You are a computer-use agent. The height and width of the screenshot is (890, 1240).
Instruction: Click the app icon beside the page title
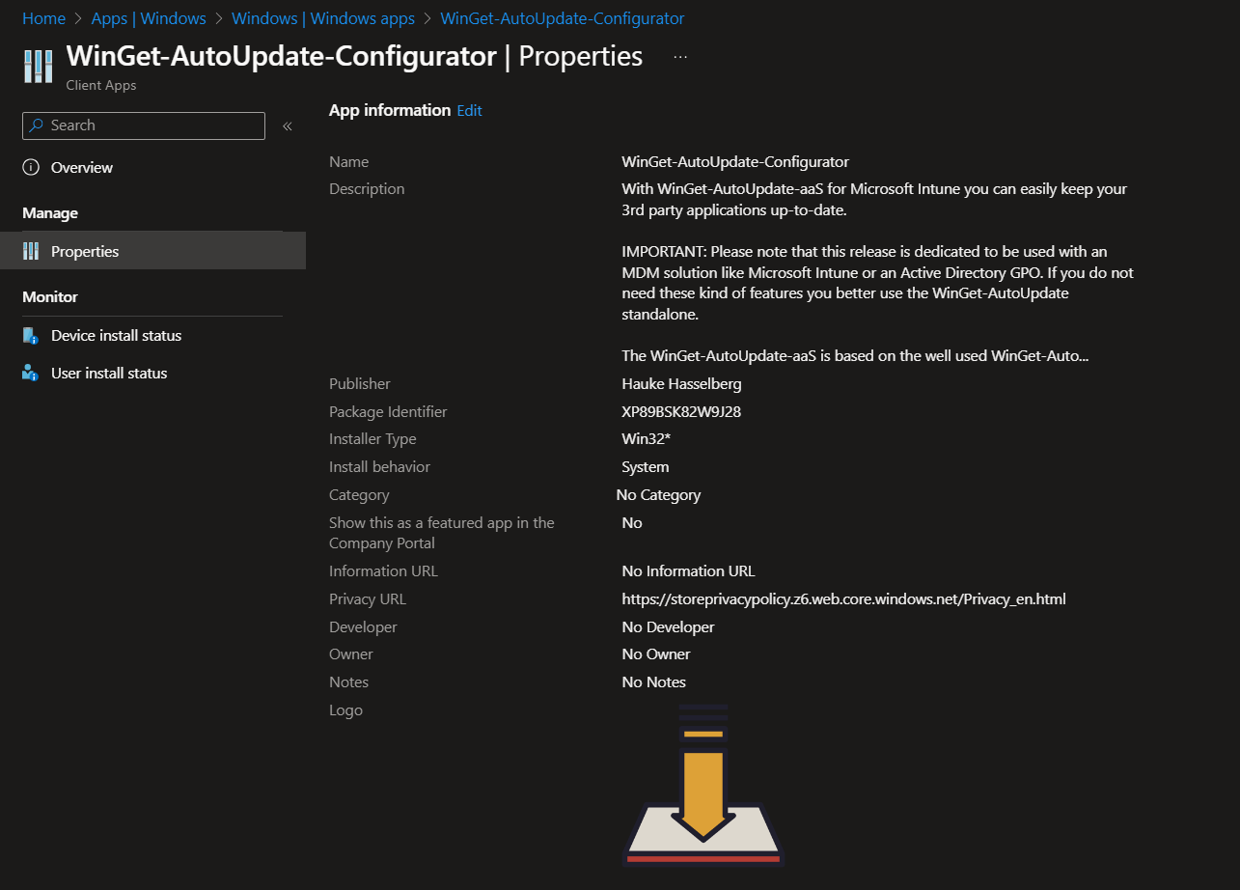click(38, 67)
